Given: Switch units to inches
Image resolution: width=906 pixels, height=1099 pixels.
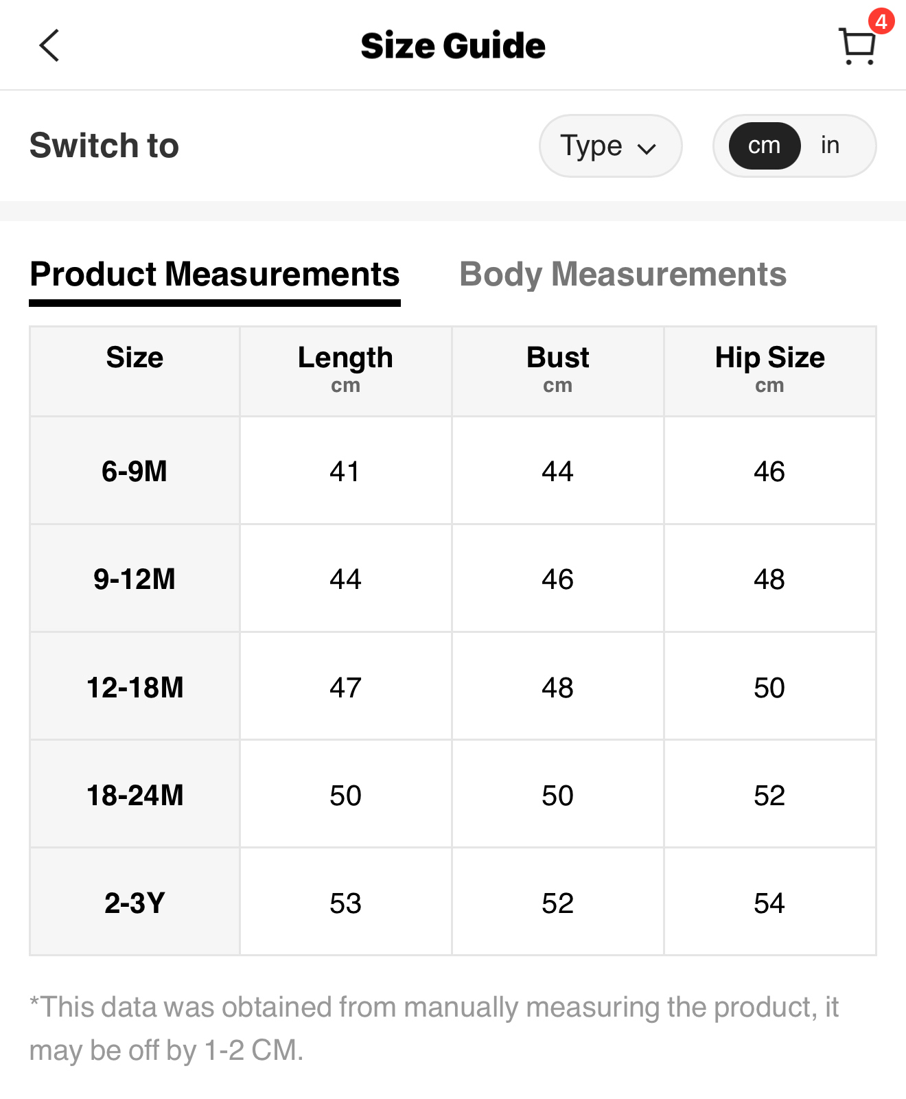Looking at the screenshot, I should coord(830,146).
